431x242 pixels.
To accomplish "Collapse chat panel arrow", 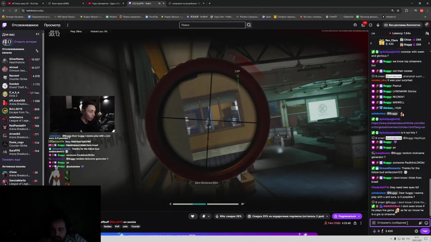I will click(x=373, y=33).
